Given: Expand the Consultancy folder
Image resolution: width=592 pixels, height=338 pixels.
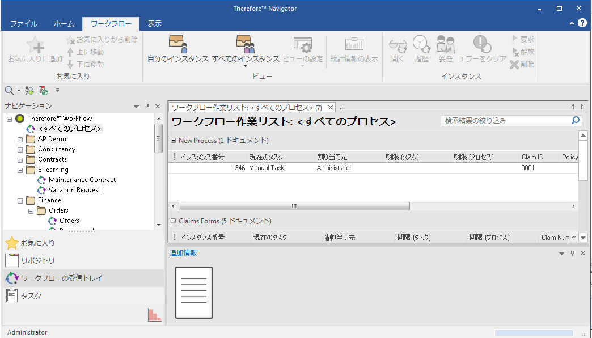Looking at the screenshot, I should pyautogui.click(x=20, y=150).
